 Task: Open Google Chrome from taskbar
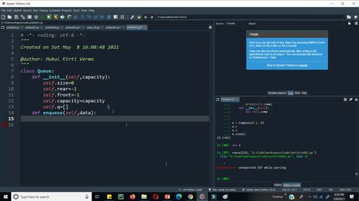[190, 197]
